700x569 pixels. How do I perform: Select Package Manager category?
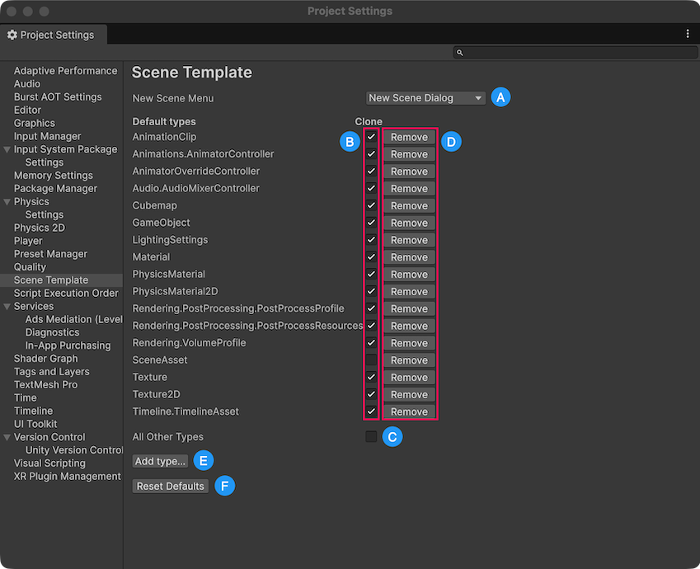point(55,189)
